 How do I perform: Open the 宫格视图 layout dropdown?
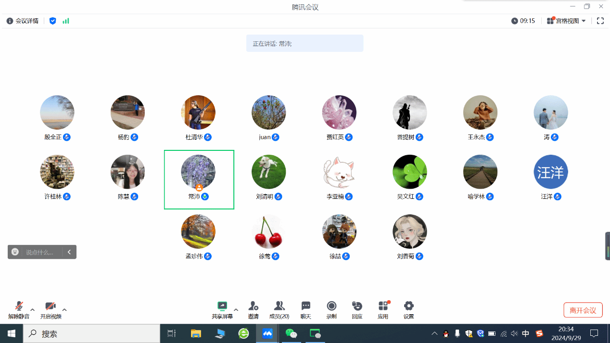pyautogui.click(x=567, y=21)
